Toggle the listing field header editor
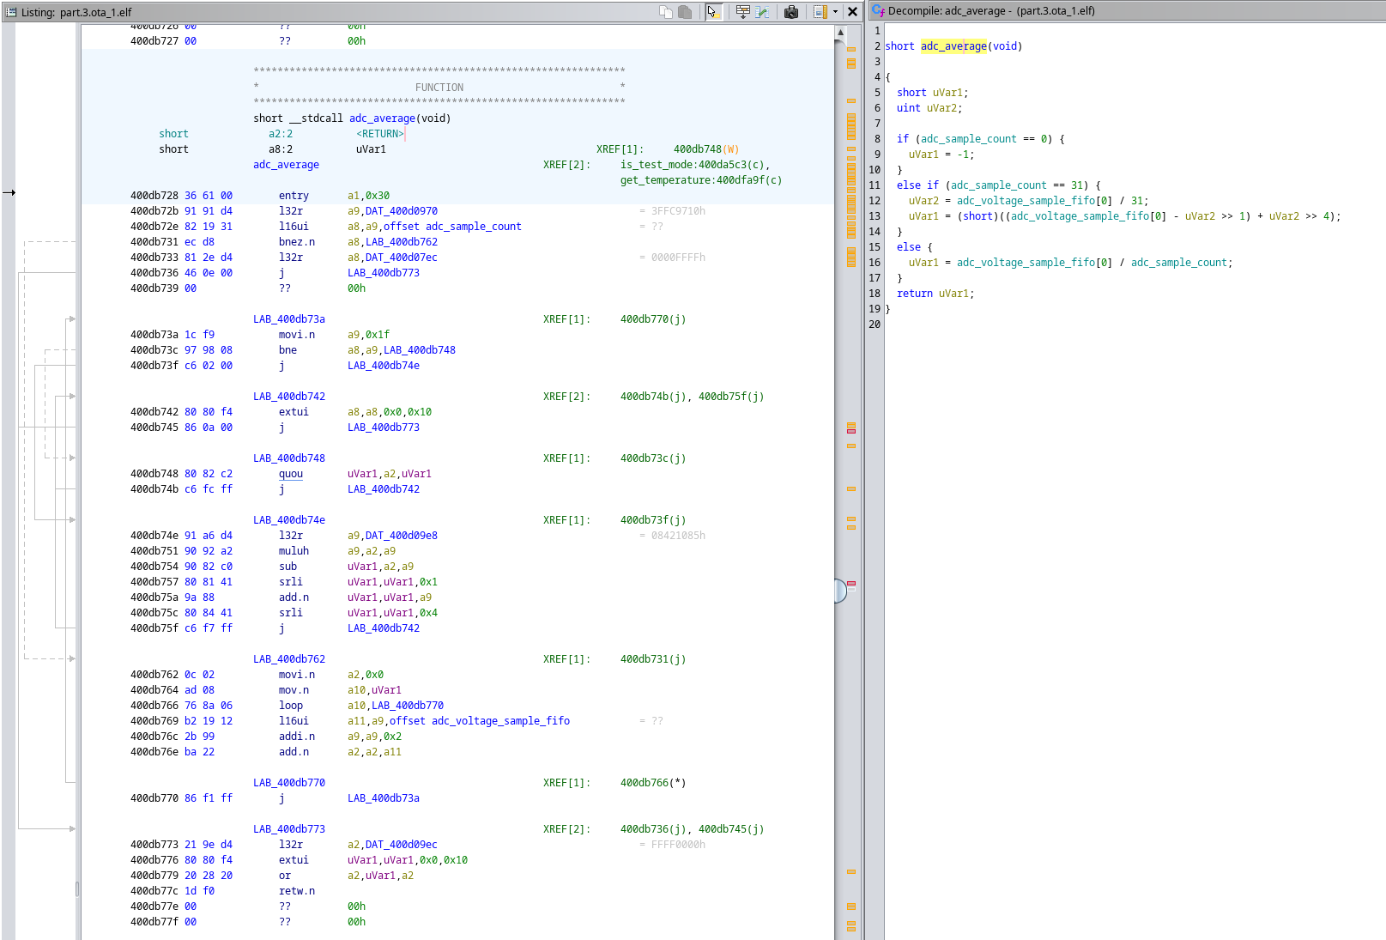1386x940 pixels. tap(742, 11)
